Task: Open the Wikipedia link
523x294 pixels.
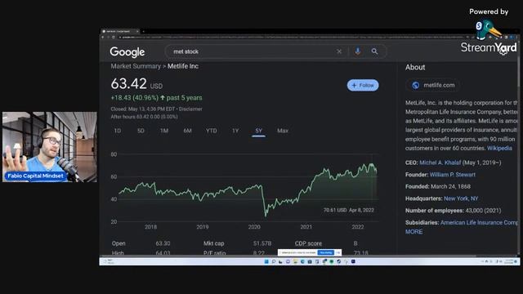Action: [499, 148]
